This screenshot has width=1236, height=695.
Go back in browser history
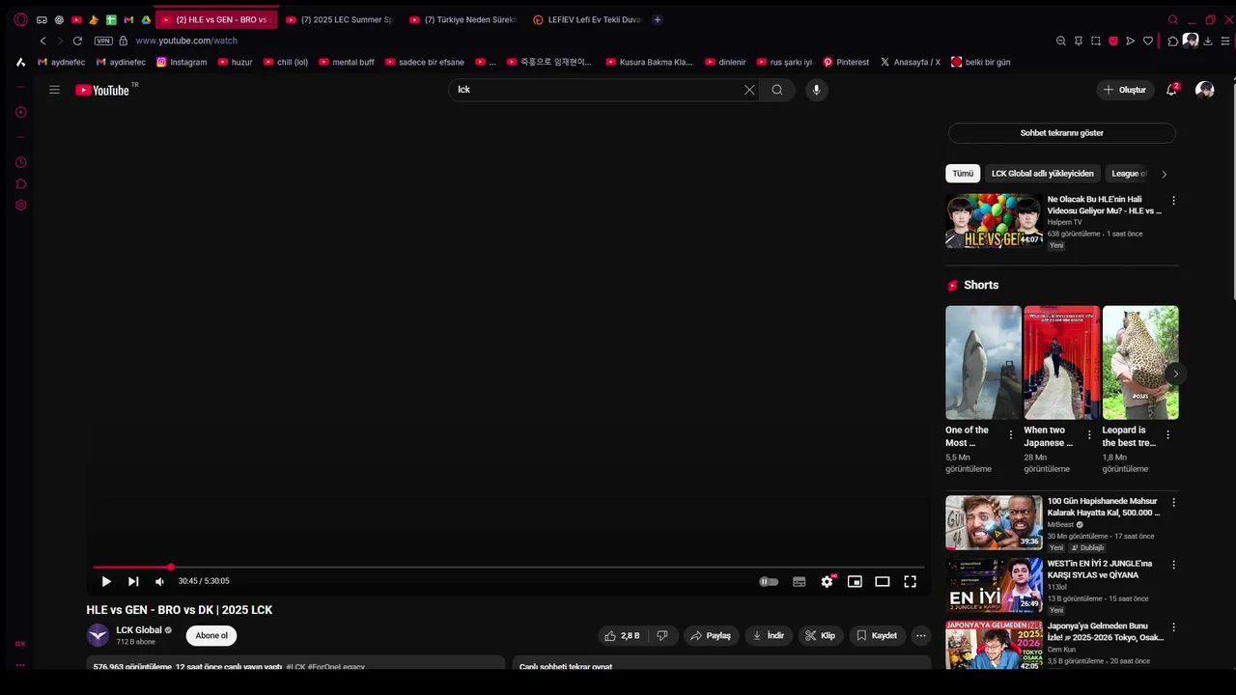tap(42, 41)
